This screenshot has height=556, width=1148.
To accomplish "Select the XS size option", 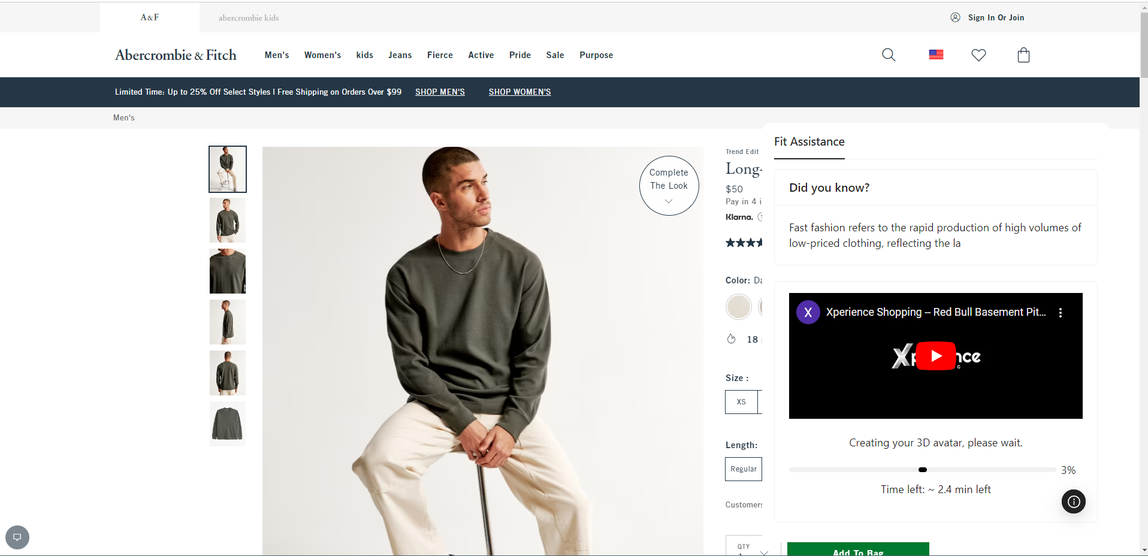I will [x=741, y=402].
